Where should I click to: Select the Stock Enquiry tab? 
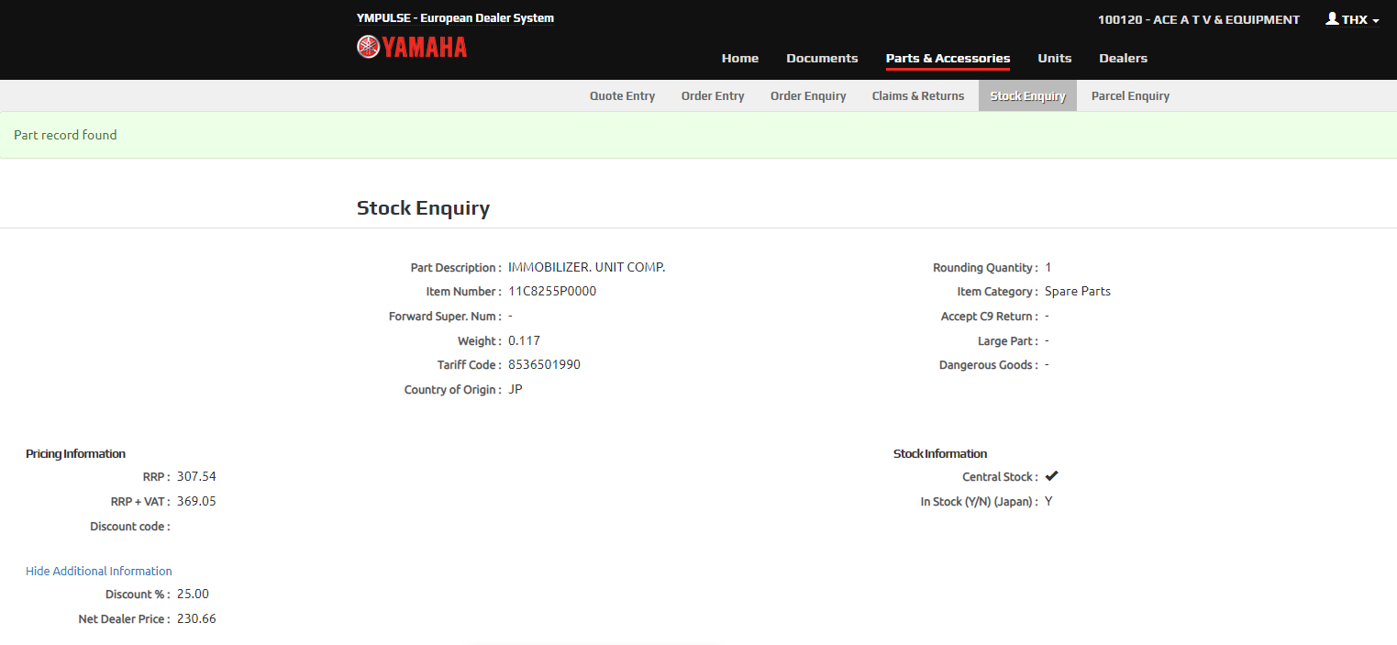pos(1028,95)
